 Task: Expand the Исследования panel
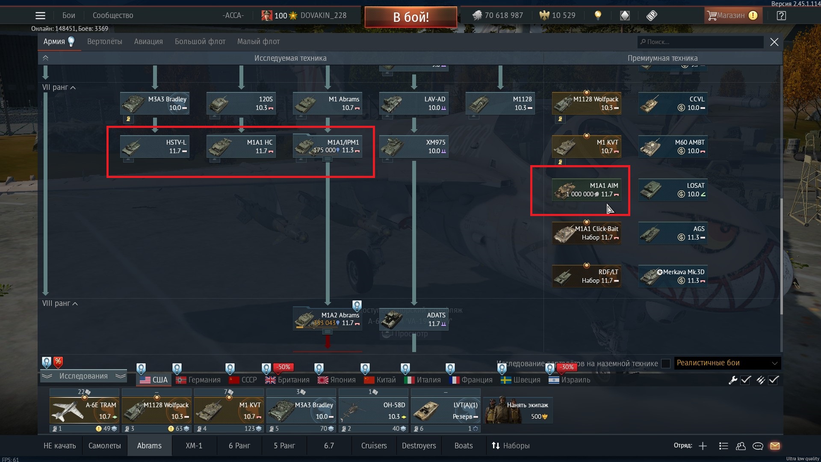click(83, 376)
